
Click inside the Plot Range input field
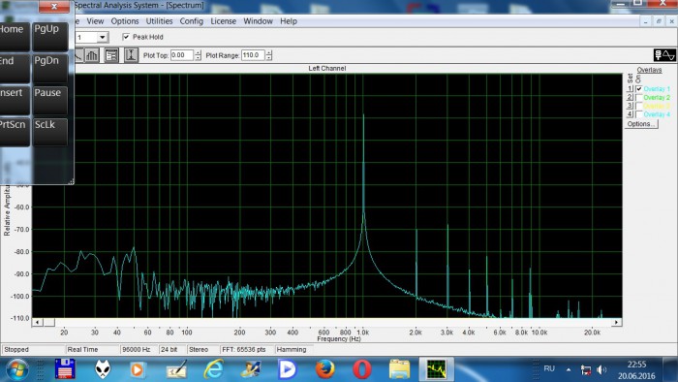[253, 55]
